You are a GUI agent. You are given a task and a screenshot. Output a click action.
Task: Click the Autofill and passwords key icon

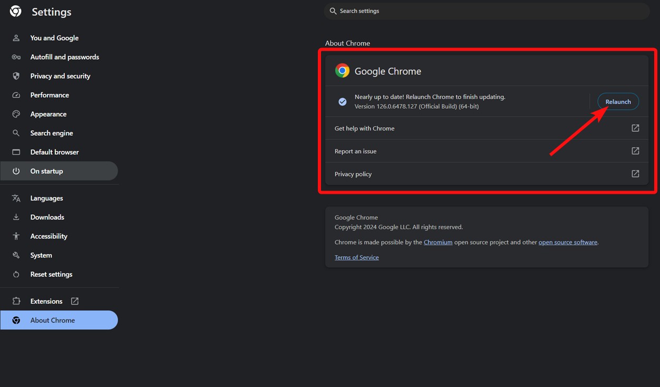[x=15, y=56]
